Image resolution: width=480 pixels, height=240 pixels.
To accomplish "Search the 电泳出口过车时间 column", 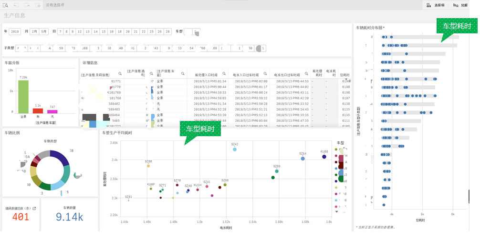I will 306,74.
